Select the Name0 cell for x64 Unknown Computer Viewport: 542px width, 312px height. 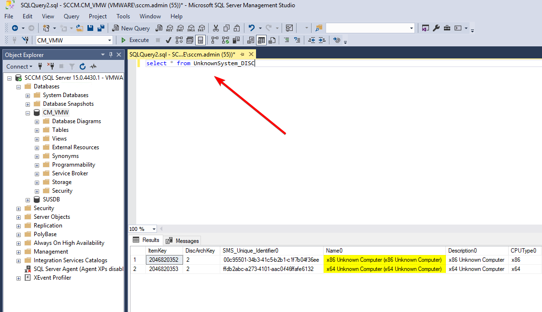click(384, 269)
